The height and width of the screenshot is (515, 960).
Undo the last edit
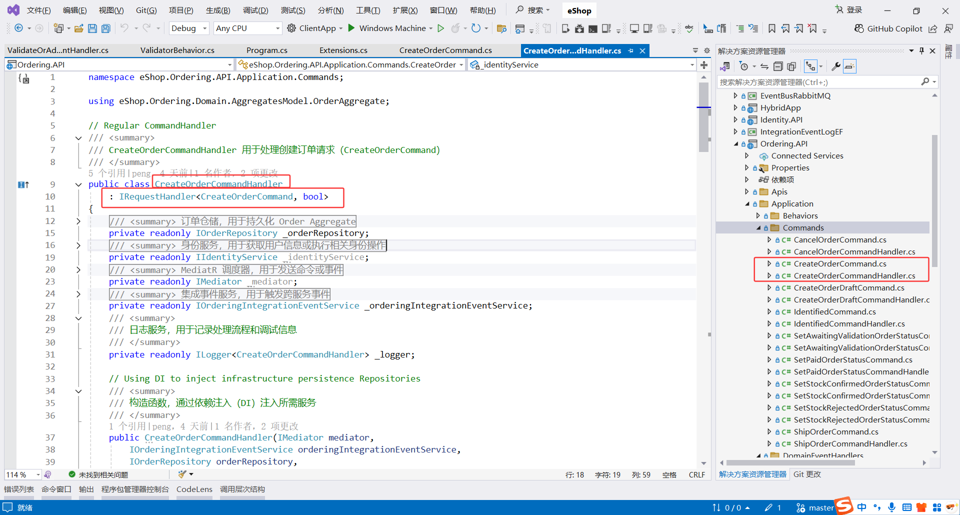[124, 28]
